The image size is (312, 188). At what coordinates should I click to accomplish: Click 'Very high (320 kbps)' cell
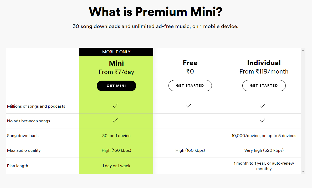pos(264,150)
